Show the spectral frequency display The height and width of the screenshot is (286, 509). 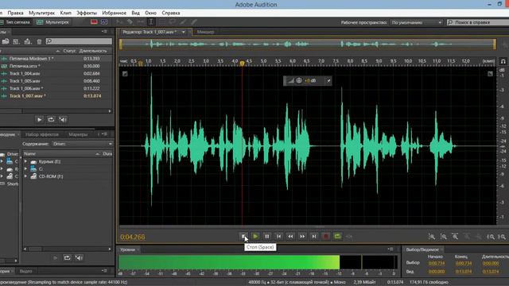(94, 22)
